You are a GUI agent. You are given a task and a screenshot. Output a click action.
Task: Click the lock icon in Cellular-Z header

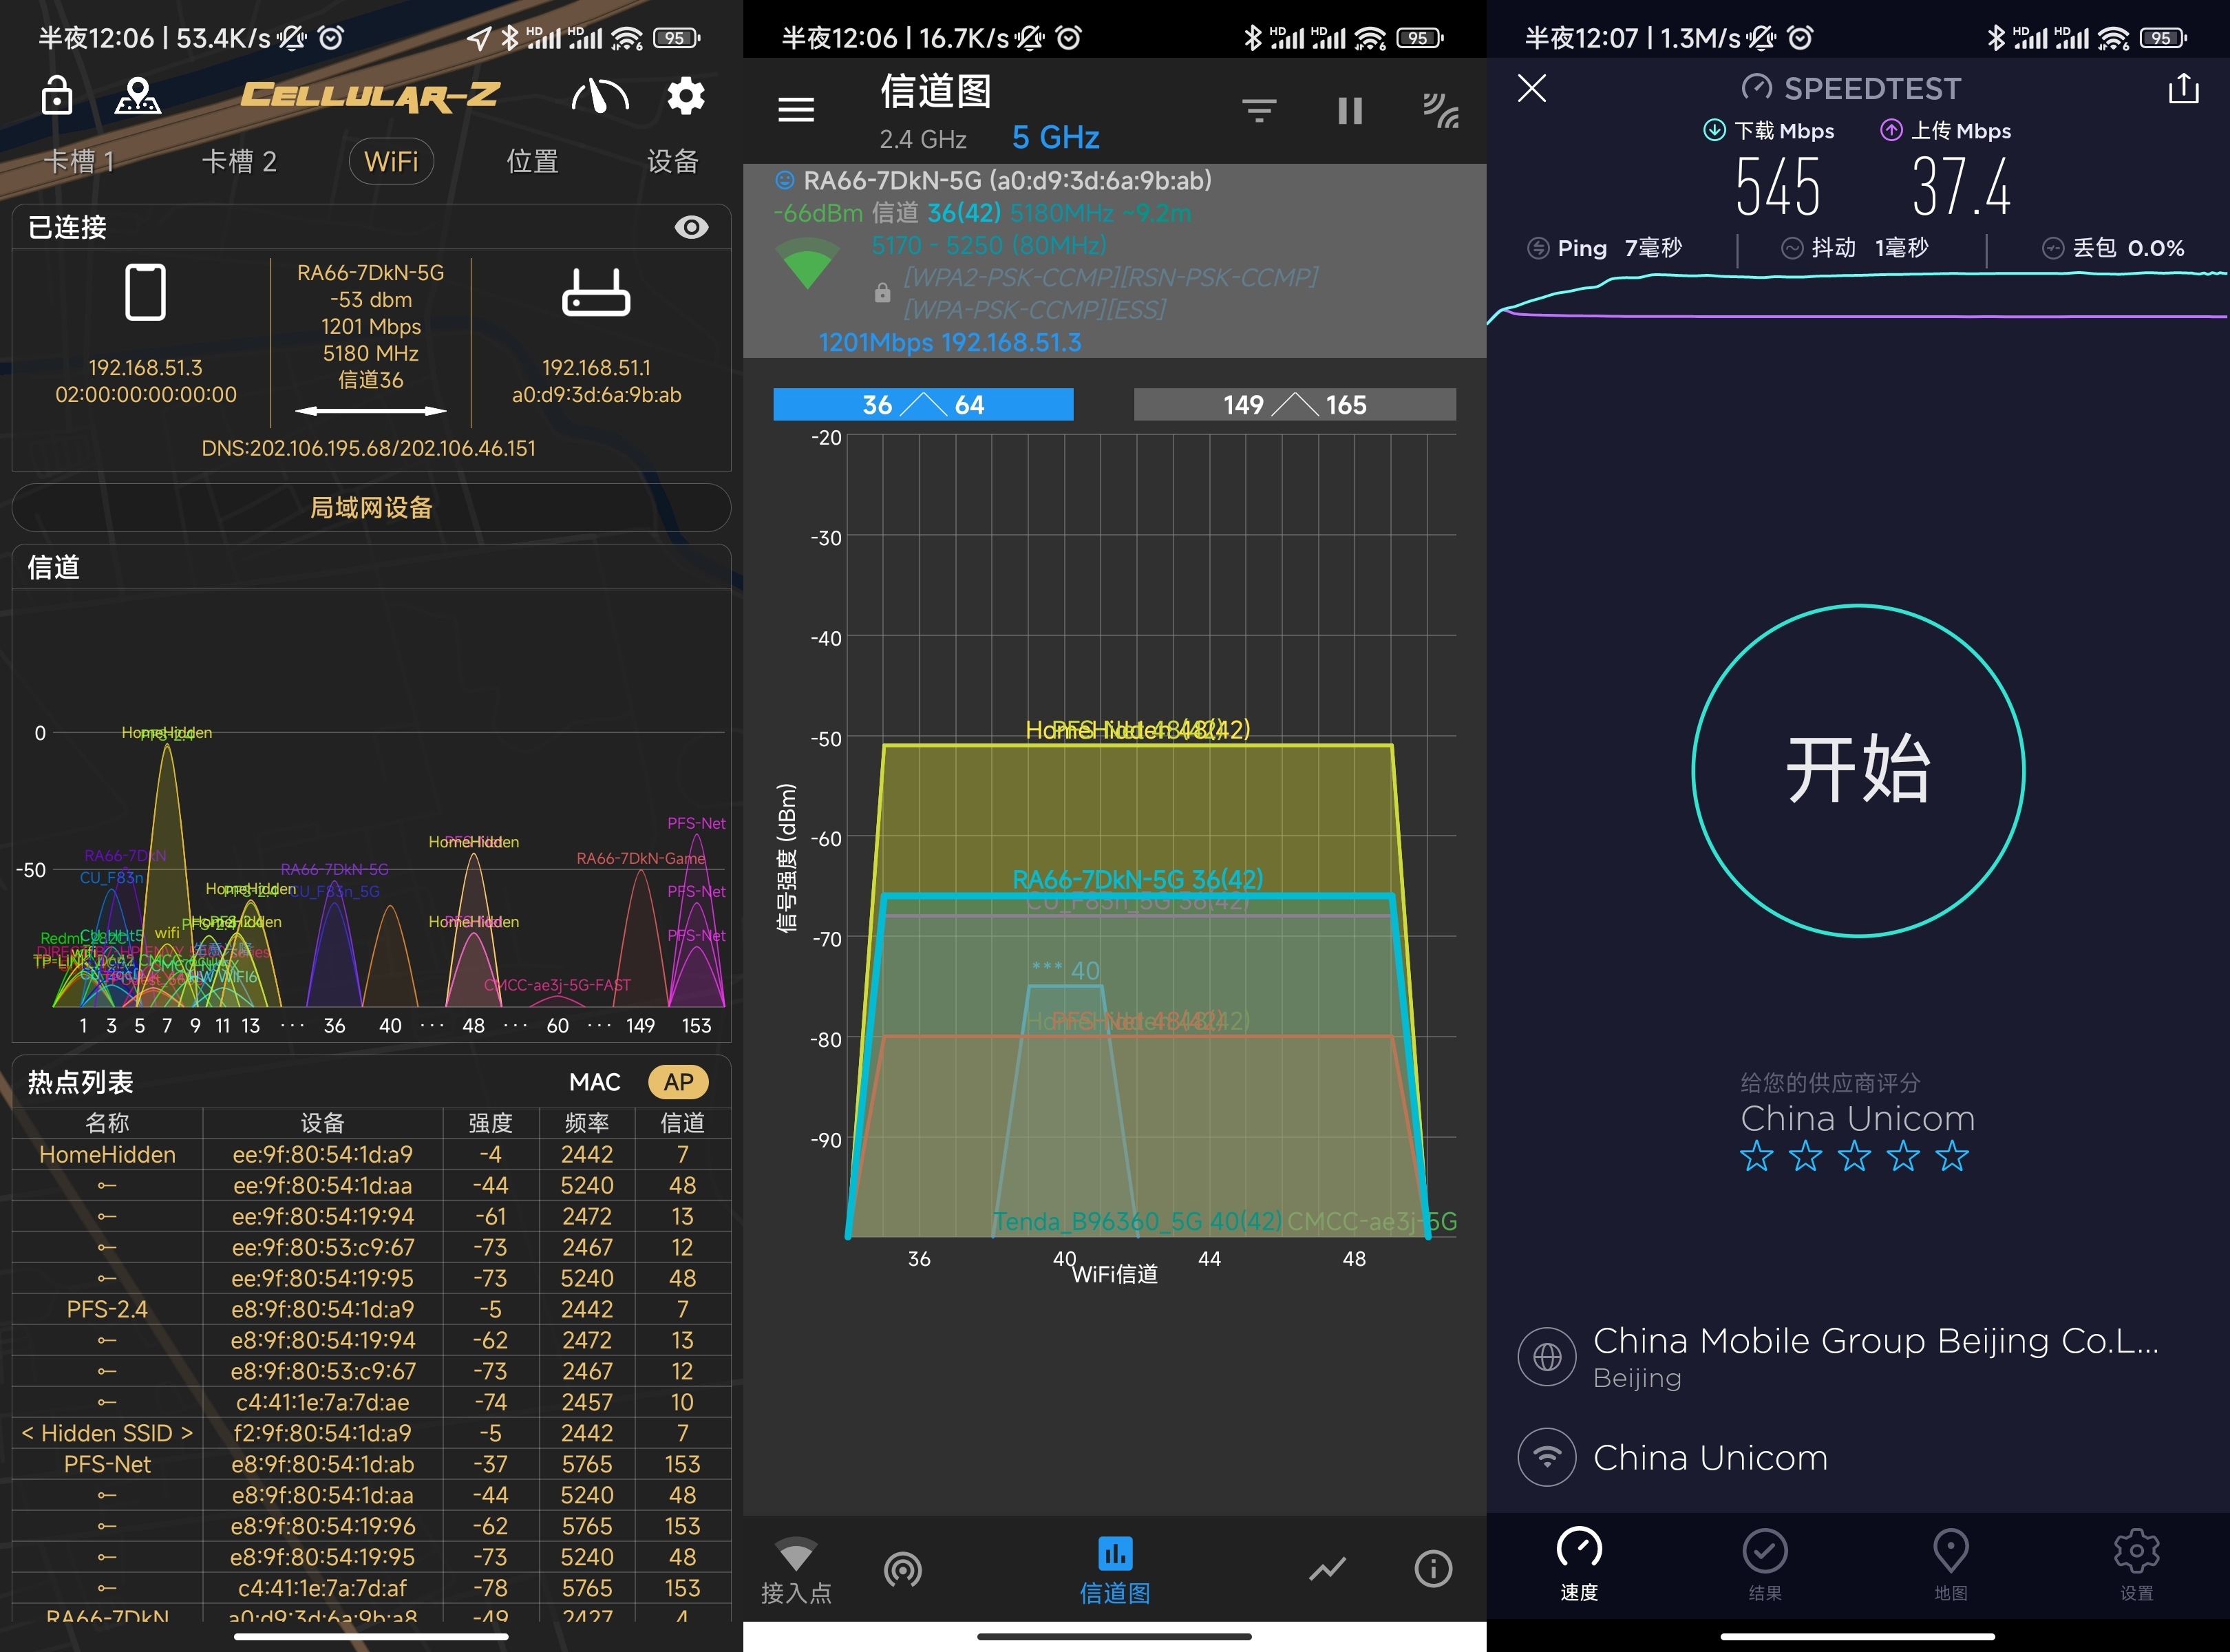click(x=56, y=96)
